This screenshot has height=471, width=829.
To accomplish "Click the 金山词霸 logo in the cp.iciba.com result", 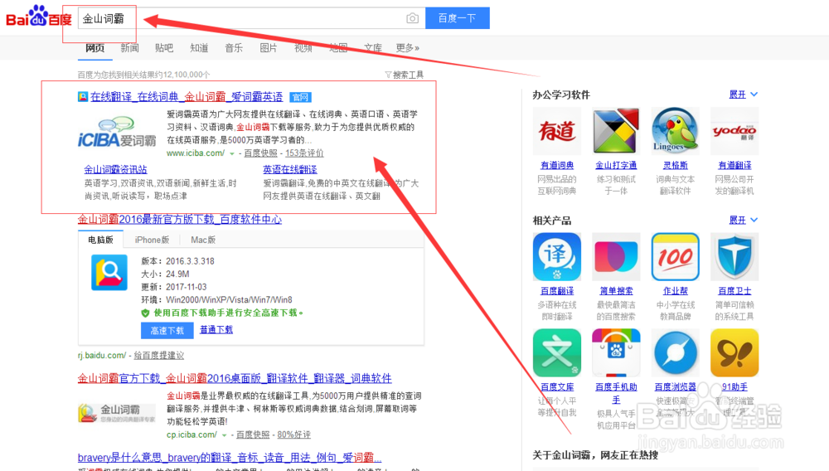I will pos(117,413).
